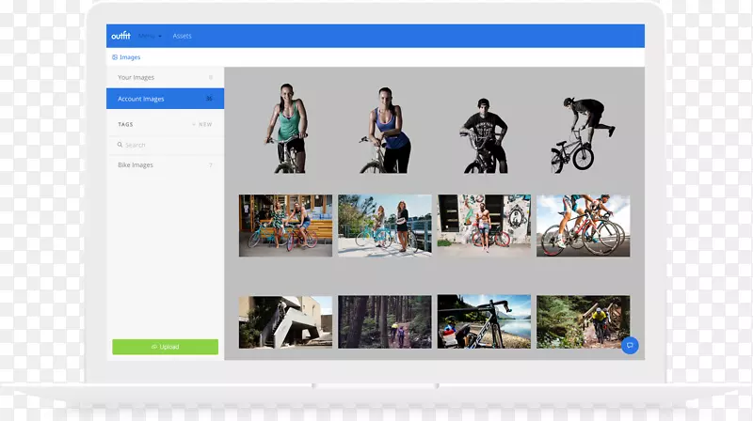Open cutout of woman in green top

289,128
